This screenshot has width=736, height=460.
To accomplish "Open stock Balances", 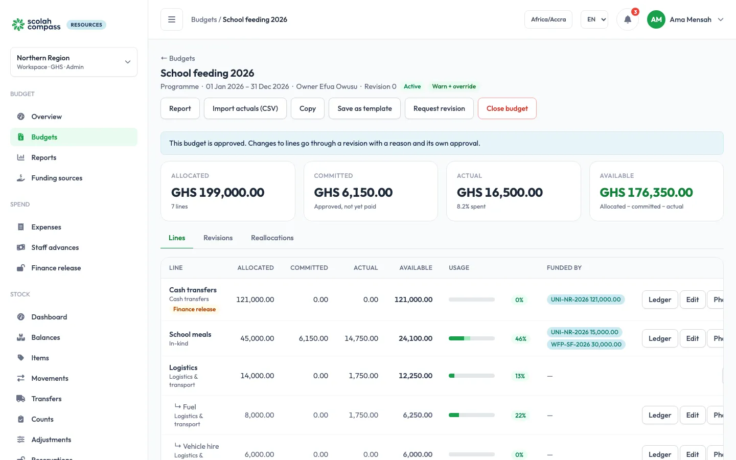I will [74, 337].
